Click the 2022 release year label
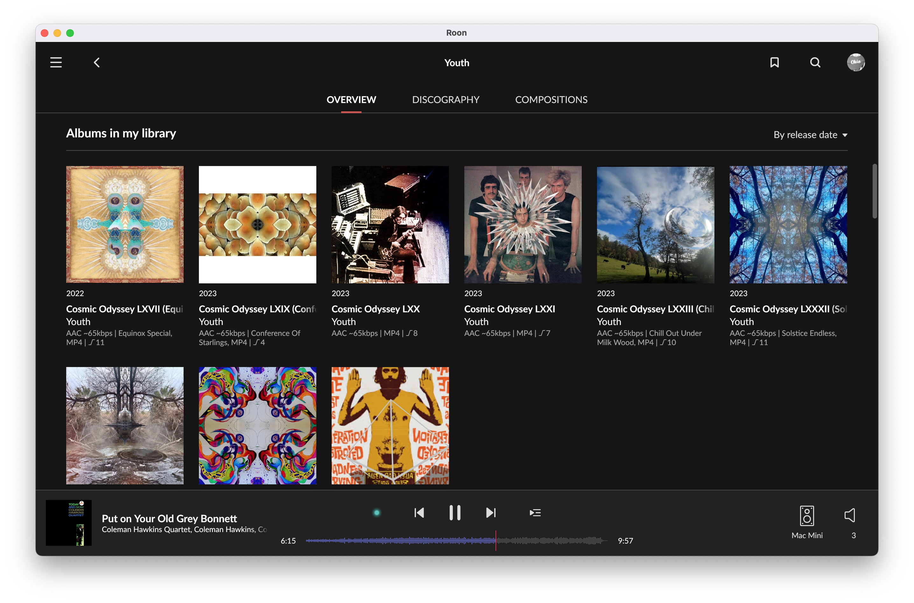The width and height of the screenshot is (914, 603). click(75, 293)
